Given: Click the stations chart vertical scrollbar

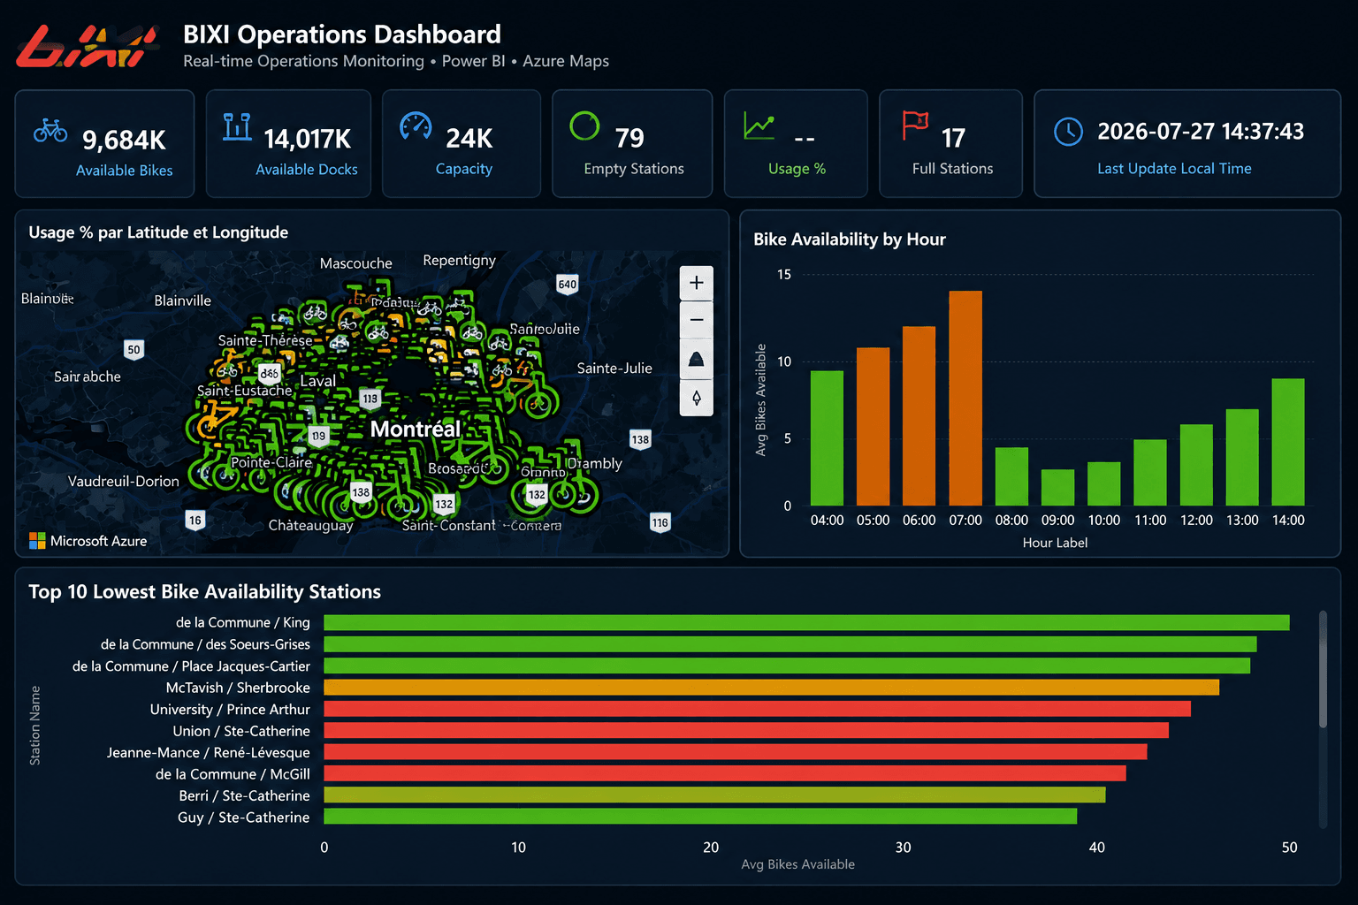Looking at the screenshot, I should (x=1324, y=669).
